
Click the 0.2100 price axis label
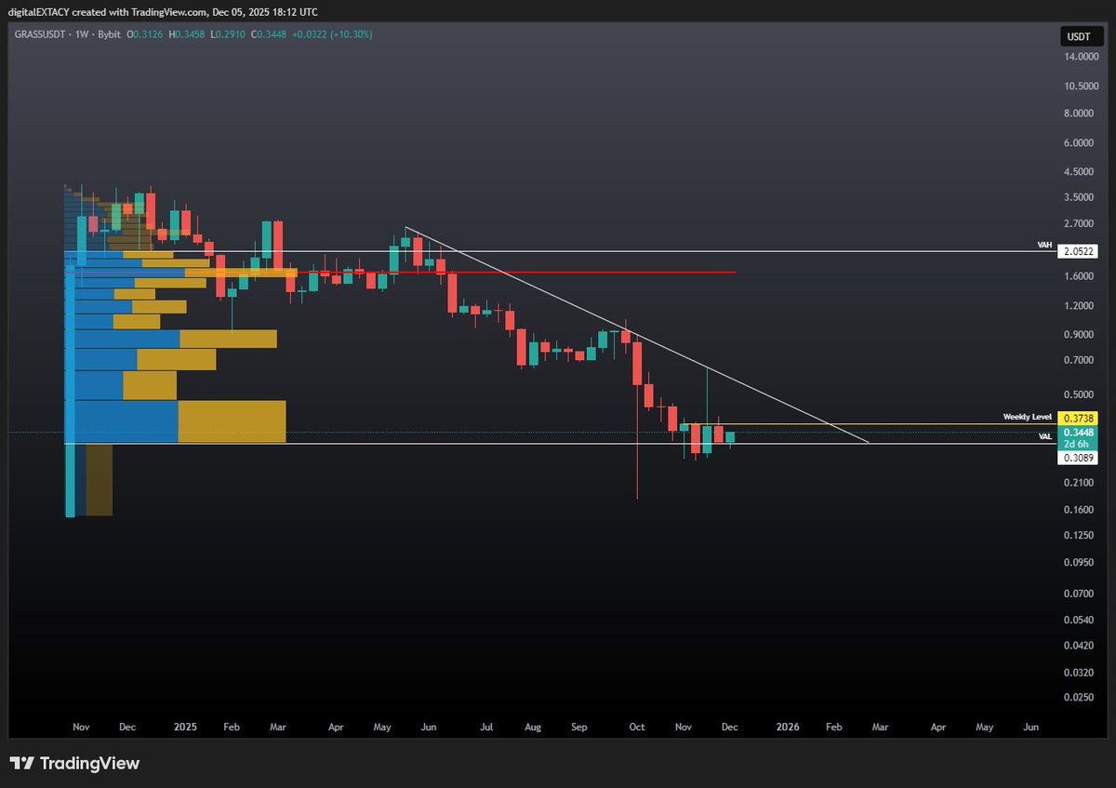1081,482
